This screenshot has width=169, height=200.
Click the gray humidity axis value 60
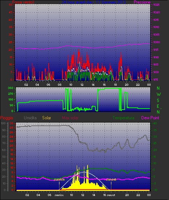4,150
